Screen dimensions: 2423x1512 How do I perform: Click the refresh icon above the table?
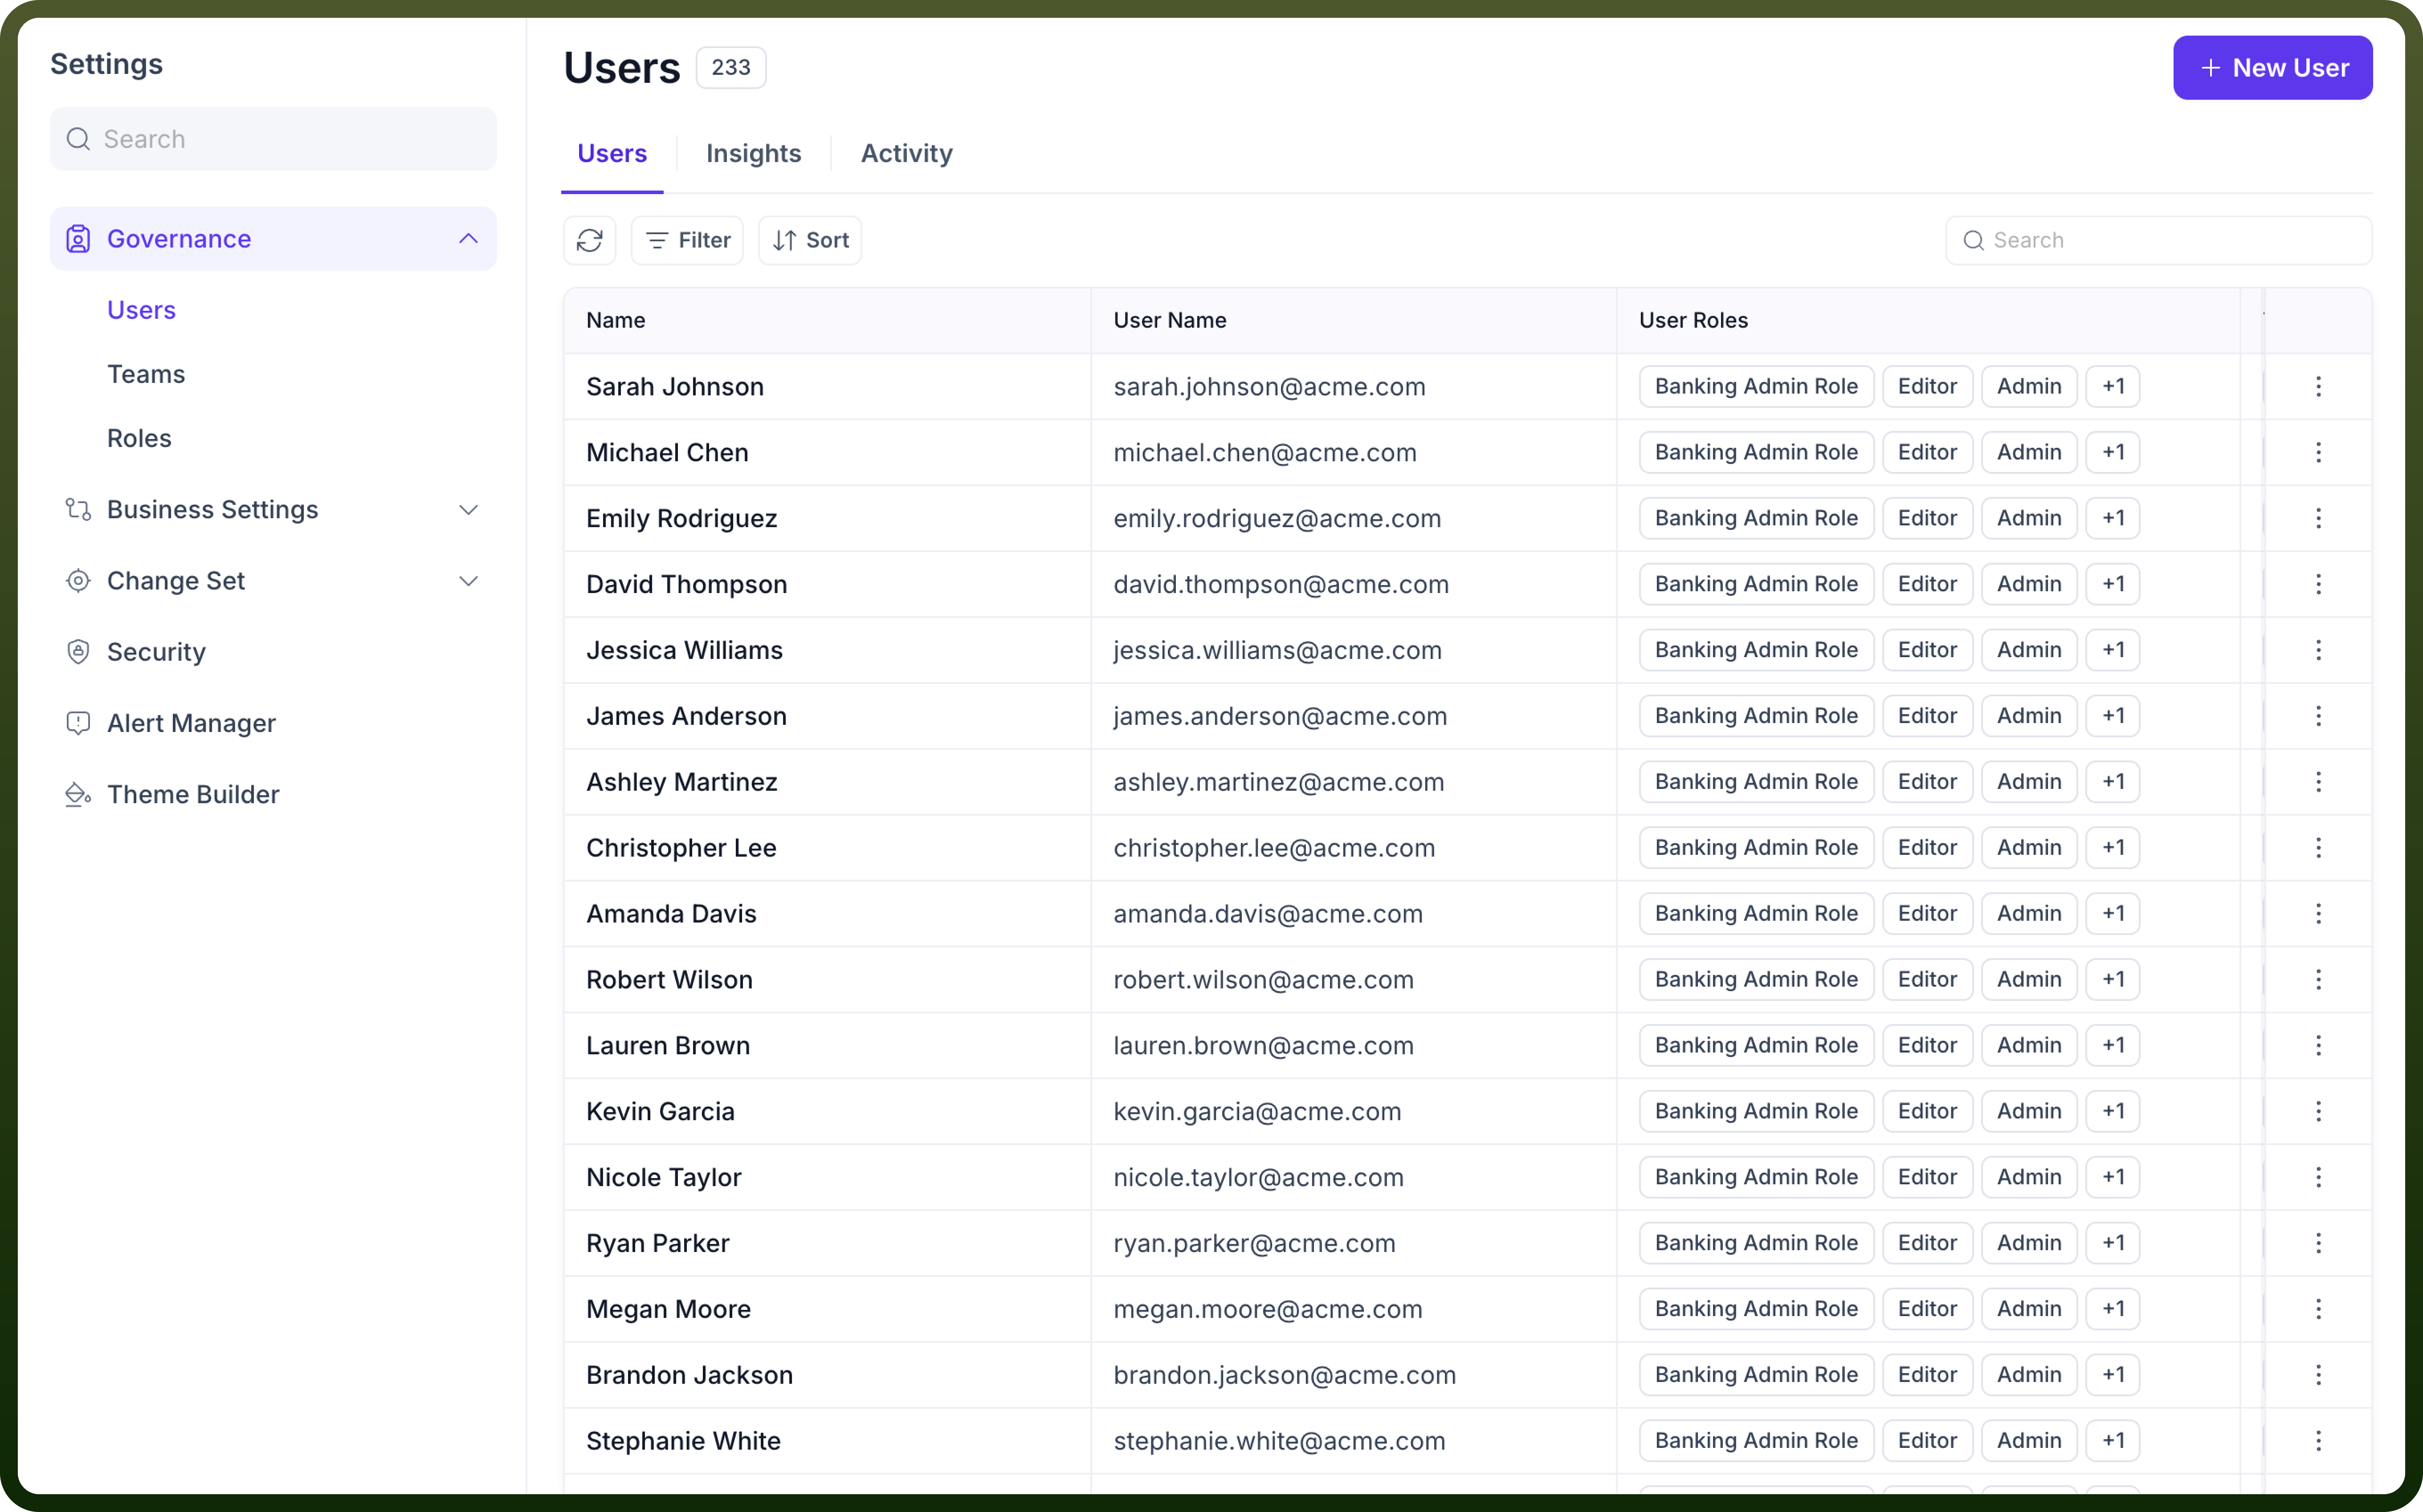[x=589, y=240]
